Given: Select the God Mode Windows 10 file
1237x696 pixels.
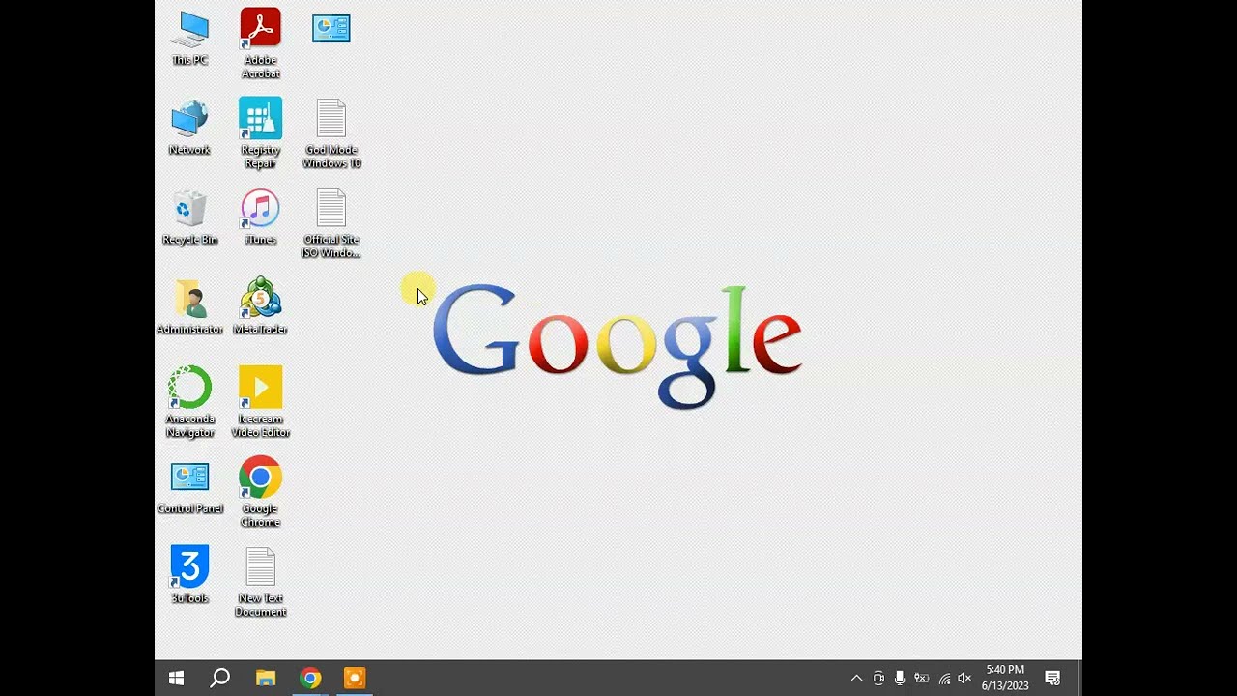Looking at the screenshot, I should tap(331, 133).
